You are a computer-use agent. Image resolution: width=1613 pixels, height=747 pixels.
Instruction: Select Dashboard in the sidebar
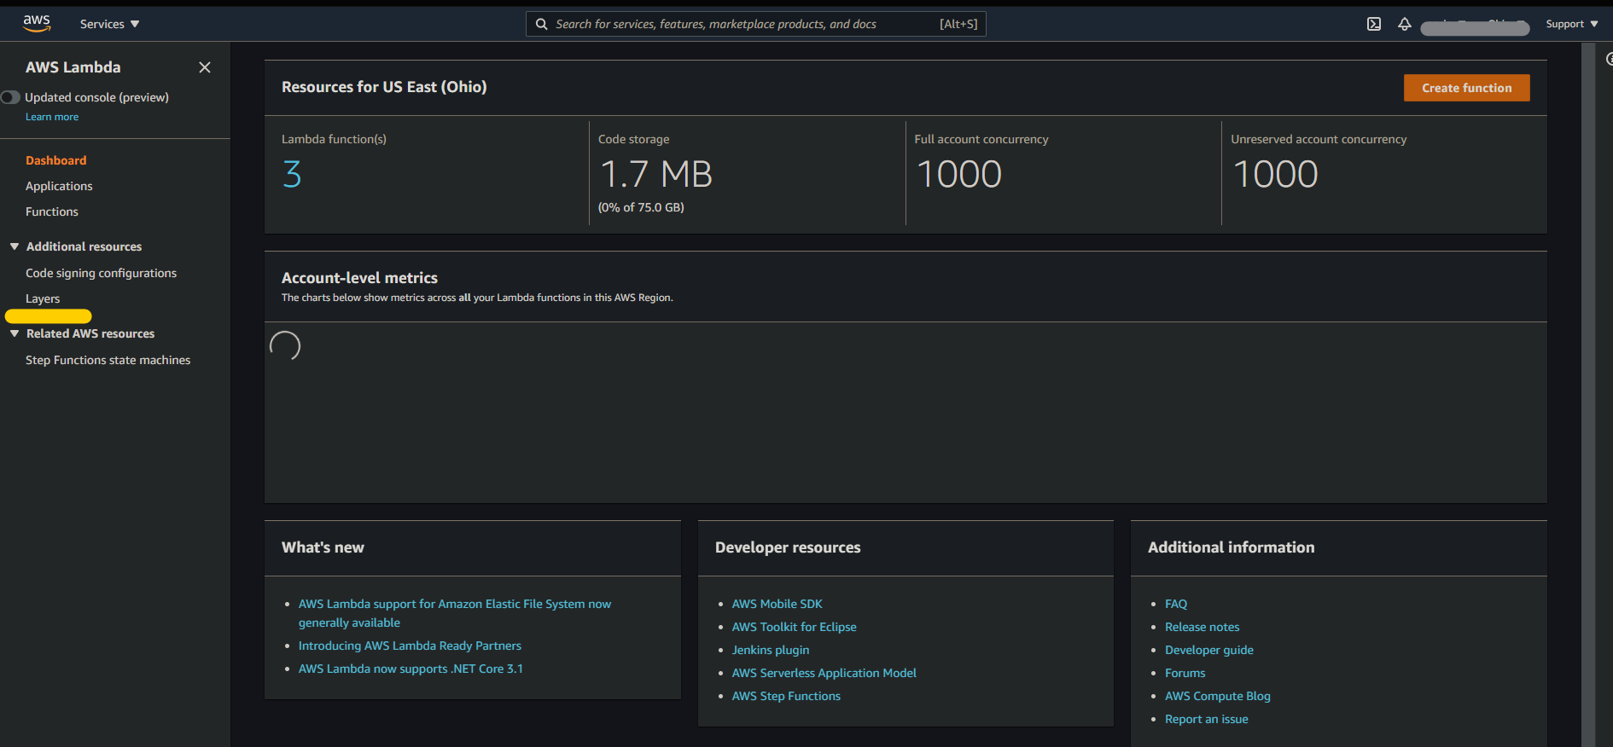[x=56, y=160]
